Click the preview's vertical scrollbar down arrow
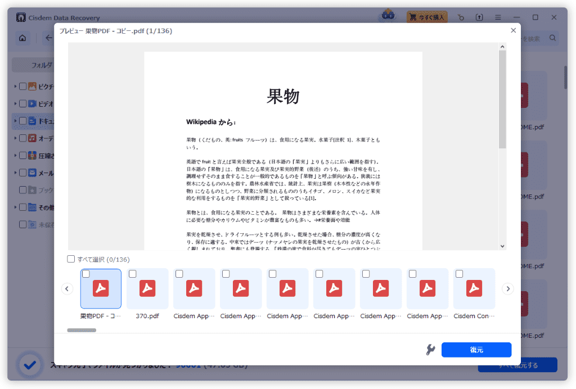 [x=502, y=246]
